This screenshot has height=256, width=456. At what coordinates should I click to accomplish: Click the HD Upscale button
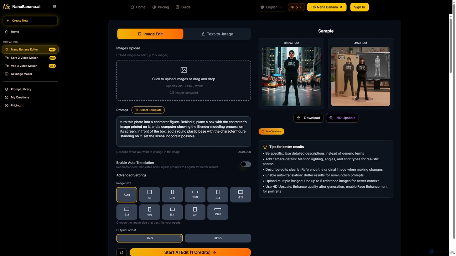342,118
